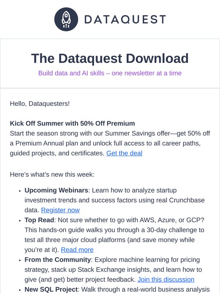Click the 'Hello, Dataquesters!' greeting
220x294 pixels.
coord(40,103)
